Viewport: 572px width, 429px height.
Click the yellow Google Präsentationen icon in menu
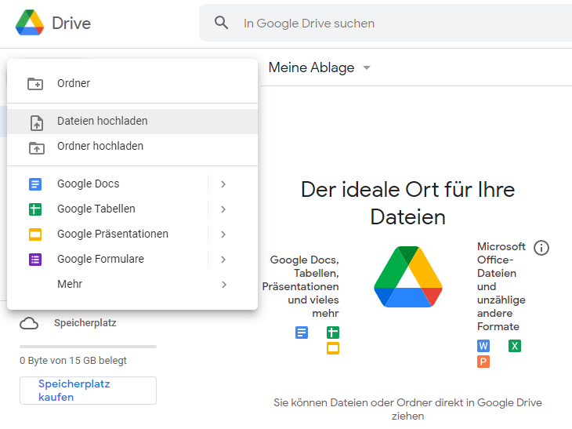35,234
